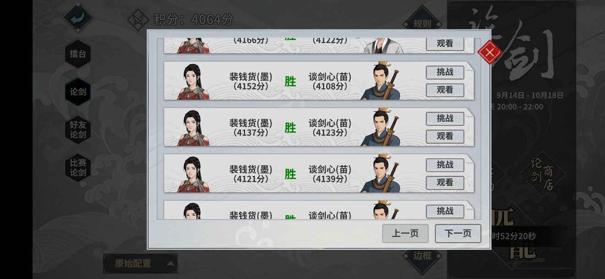Open the 擂台 hexagon menu

point(78,54)
